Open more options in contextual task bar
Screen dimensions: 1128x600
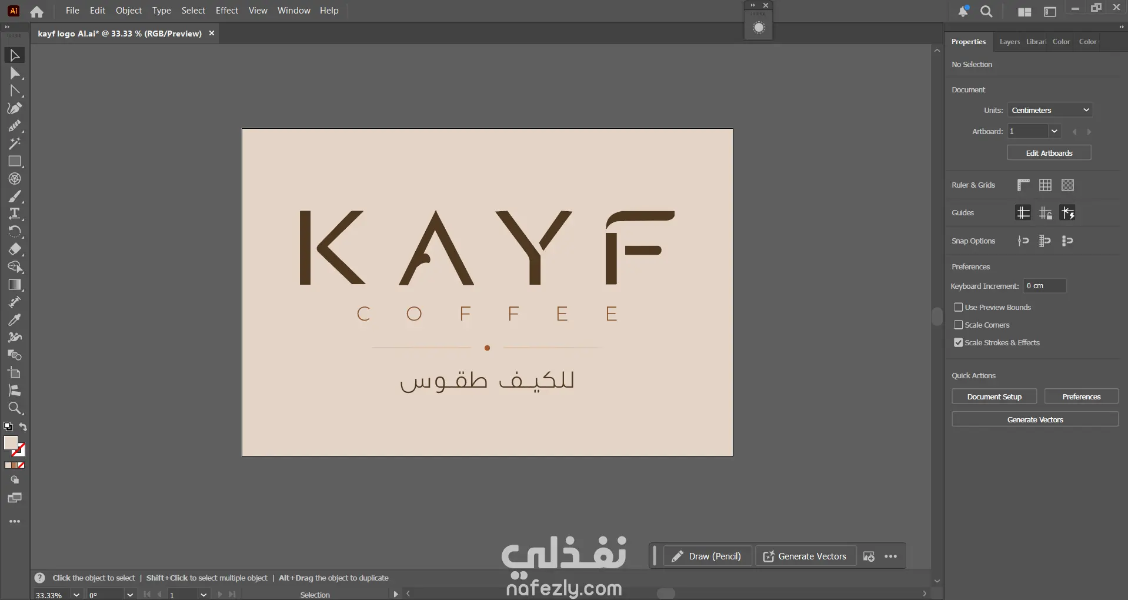[x=891, y=556]
